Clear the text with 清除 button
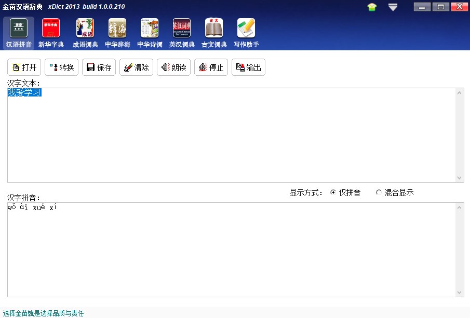470x318 pixels. 137,67
